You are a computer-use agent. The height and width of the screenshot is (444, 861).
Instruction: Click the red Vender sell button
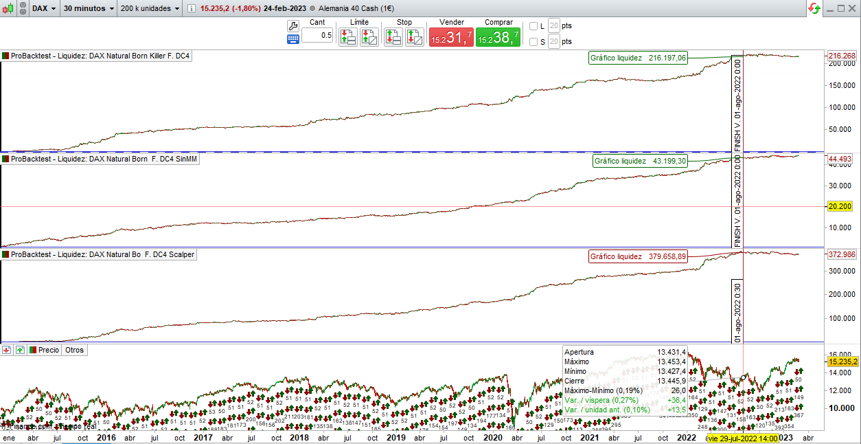[451, 37]
